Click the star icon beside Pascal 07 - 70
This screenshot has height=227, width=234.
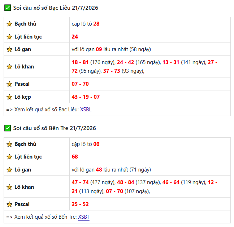point(9,84)
